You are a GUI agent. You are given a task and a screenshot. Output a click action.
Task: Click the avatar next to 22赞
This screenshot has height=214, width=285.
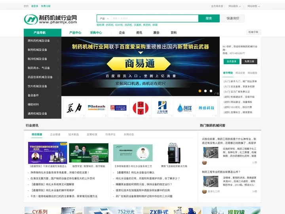coord(205,162)
